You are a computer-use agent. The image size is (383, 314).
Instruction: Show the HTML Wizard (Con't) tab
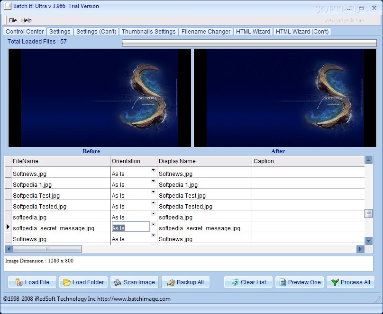(x=302, y=32)
